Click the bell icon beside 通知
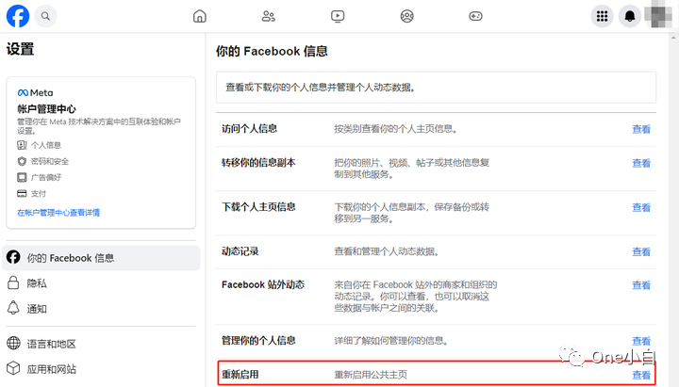The height and width of the screenshot is (387, 679). pos(13,308)
